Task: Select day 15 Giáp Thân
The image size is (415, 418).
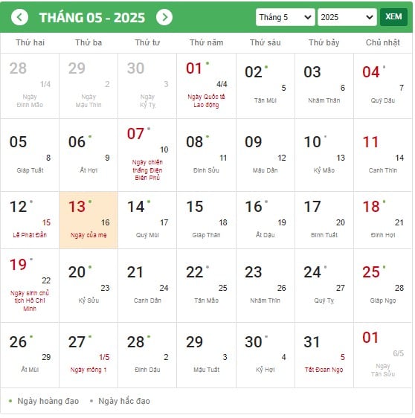Action: [x=206, y=220]
